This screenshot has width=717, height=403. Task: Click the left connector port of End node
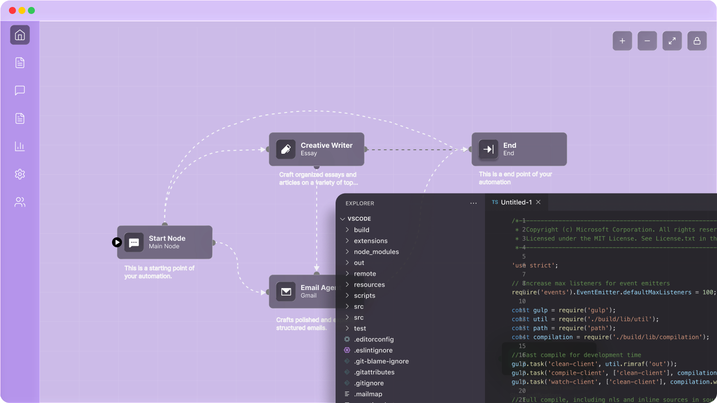coord(471,149)
